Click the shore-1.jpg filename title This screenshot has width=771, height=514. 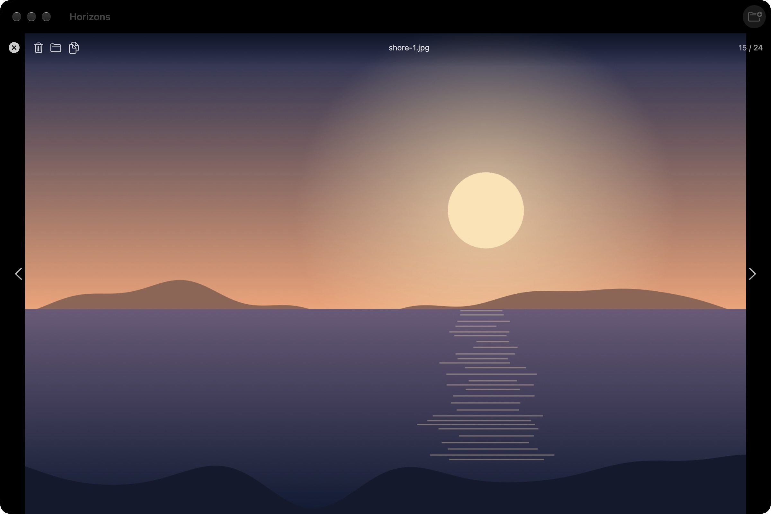tap(409, 48)
